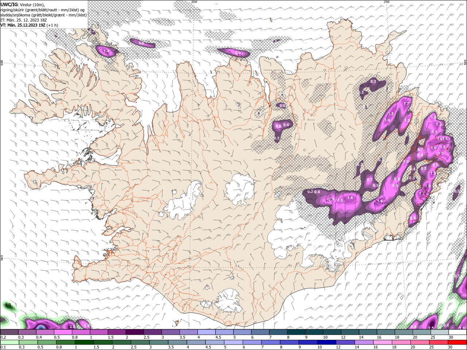Screen dimensions: 467x350
Task: Pick the pale green first swatch of the lower legend row
Action: 9,342
